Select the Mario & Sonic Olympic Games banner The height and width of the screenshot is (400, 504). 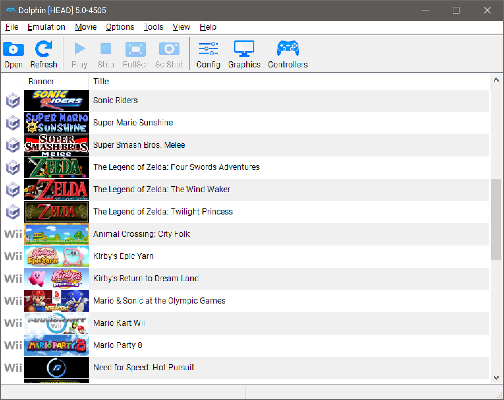point(57,301)
